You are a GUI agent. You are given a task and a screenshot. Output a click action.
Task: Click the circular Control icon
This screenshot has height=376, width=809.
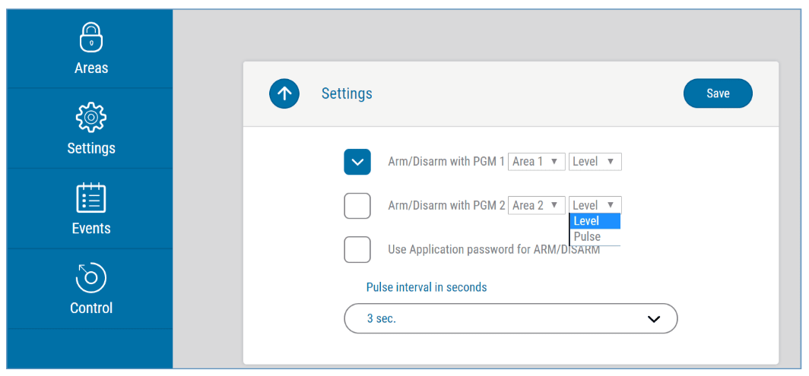[91, 277]
